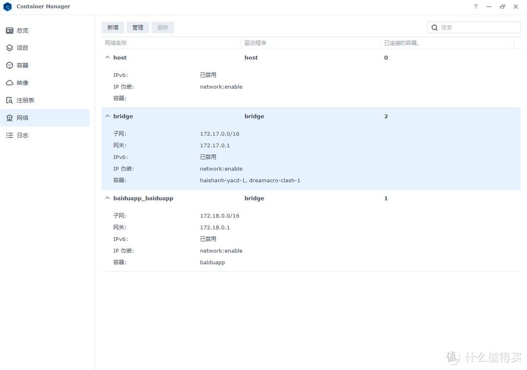Collapse the bridge network entry

(107, 116)
